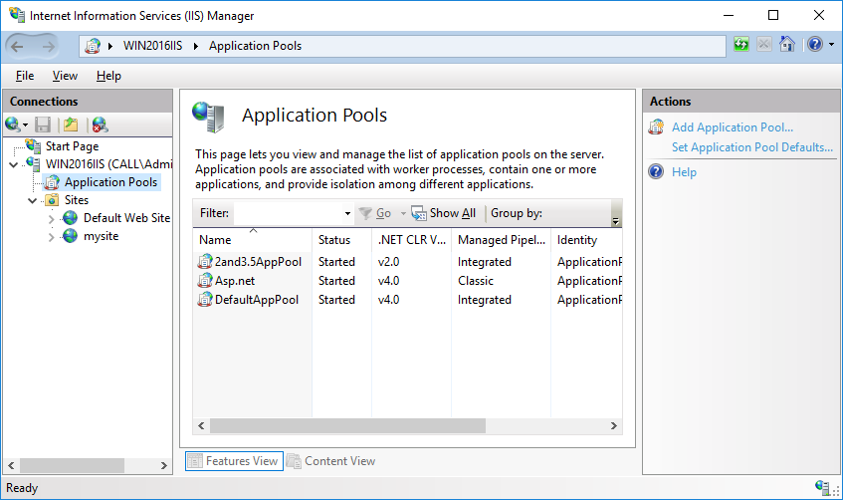Image resolution: width=843 pixels, height=500 pixels.
Task: Click Help link in Actions pane
Action: 684,172
